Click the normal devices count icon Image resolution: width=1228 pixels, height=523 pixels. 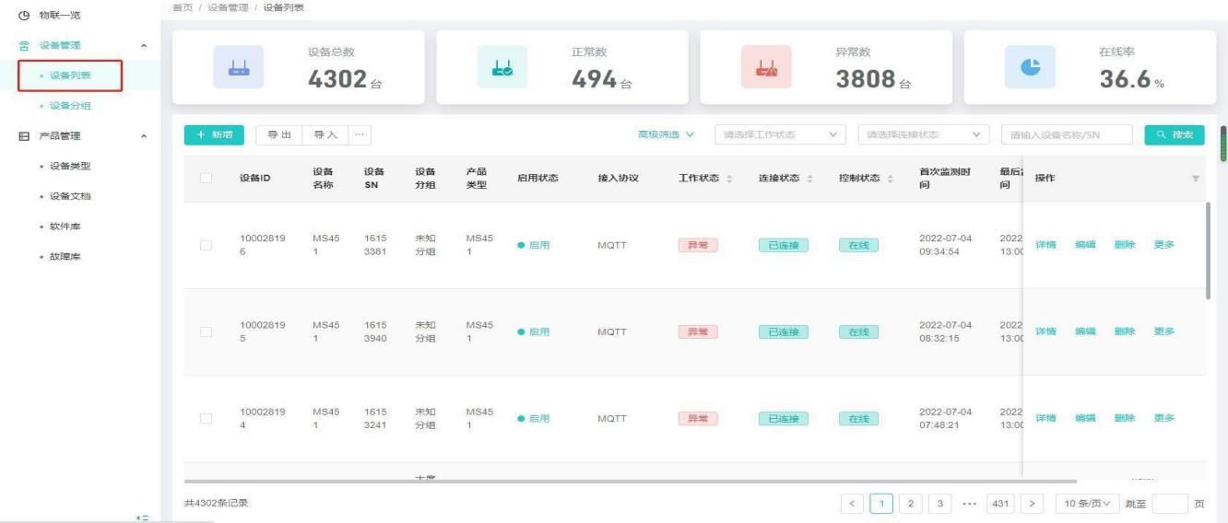[x=502, y=67]
